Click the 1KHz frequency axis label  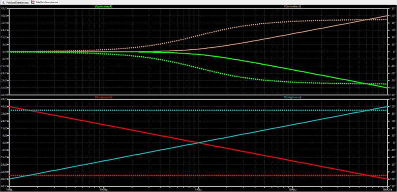pos(198,189)
